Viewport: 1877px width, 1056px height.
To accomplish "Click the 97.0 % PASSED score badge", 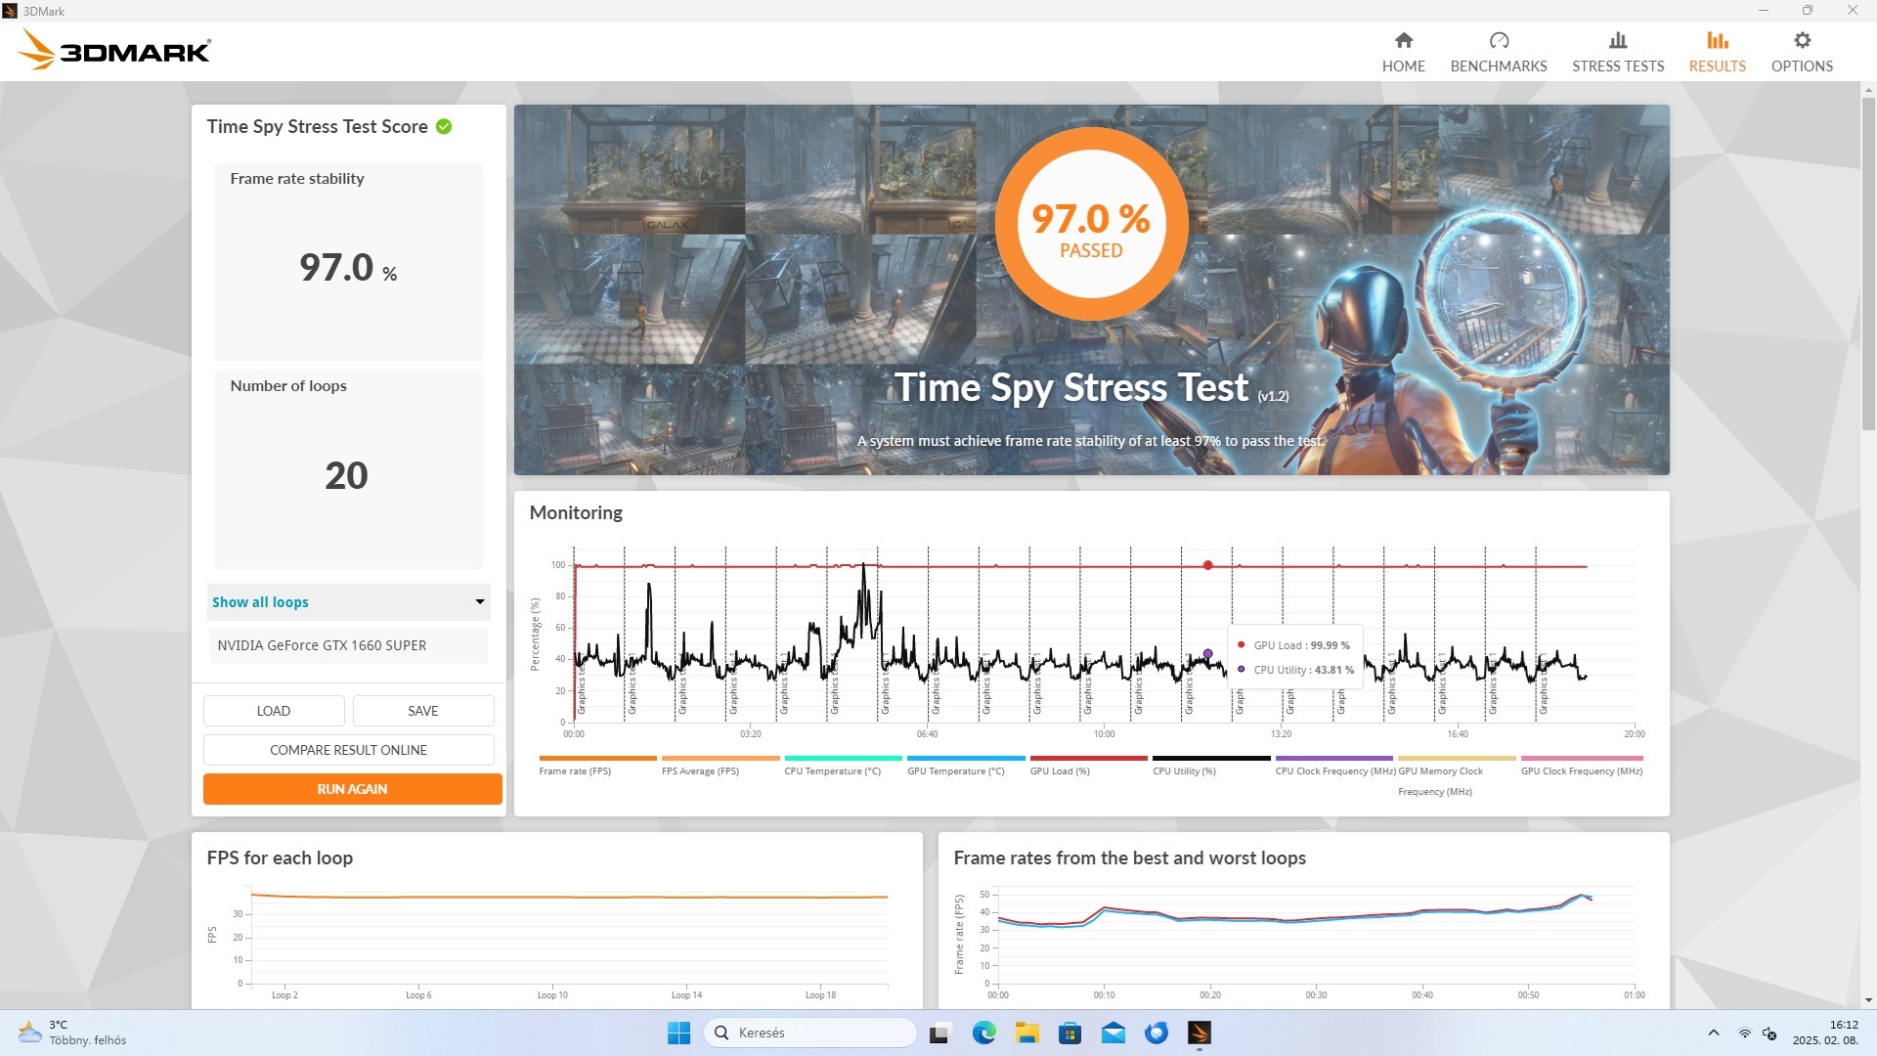I will coord(1091,225).
